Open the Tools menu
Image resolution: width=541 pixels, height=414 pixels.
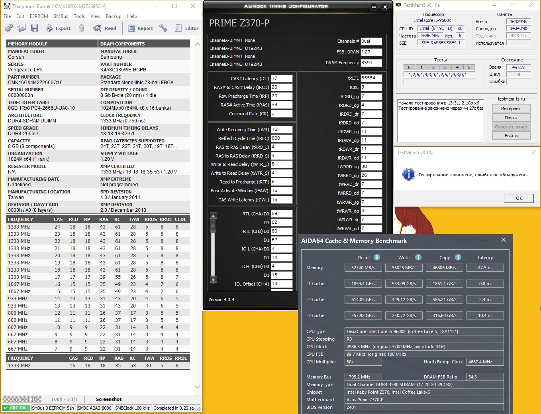[x=79, y=16]
